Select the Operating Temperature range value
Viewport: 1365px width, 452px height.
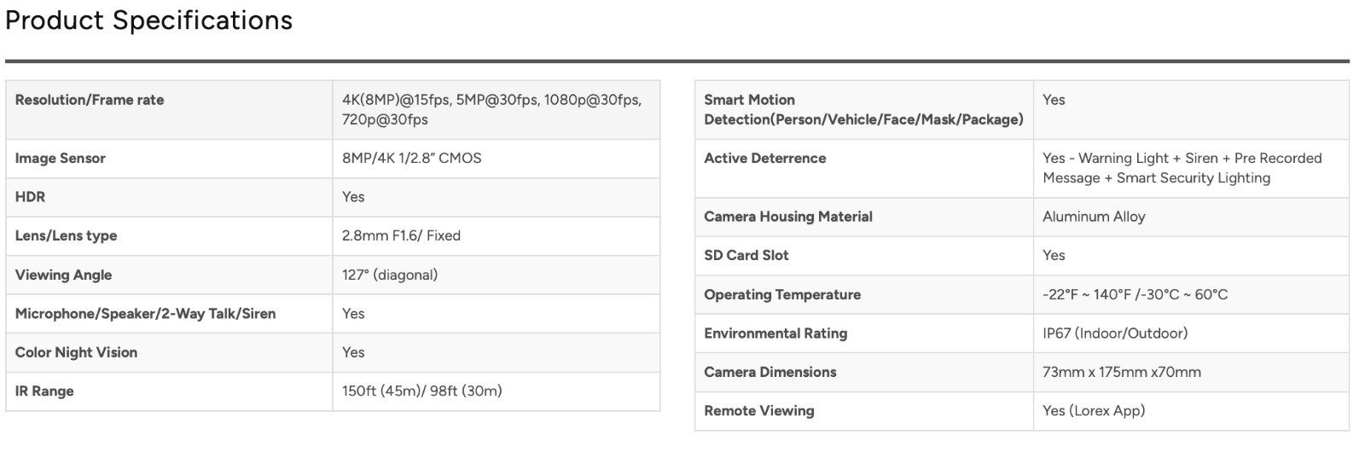pos(1136,295)
